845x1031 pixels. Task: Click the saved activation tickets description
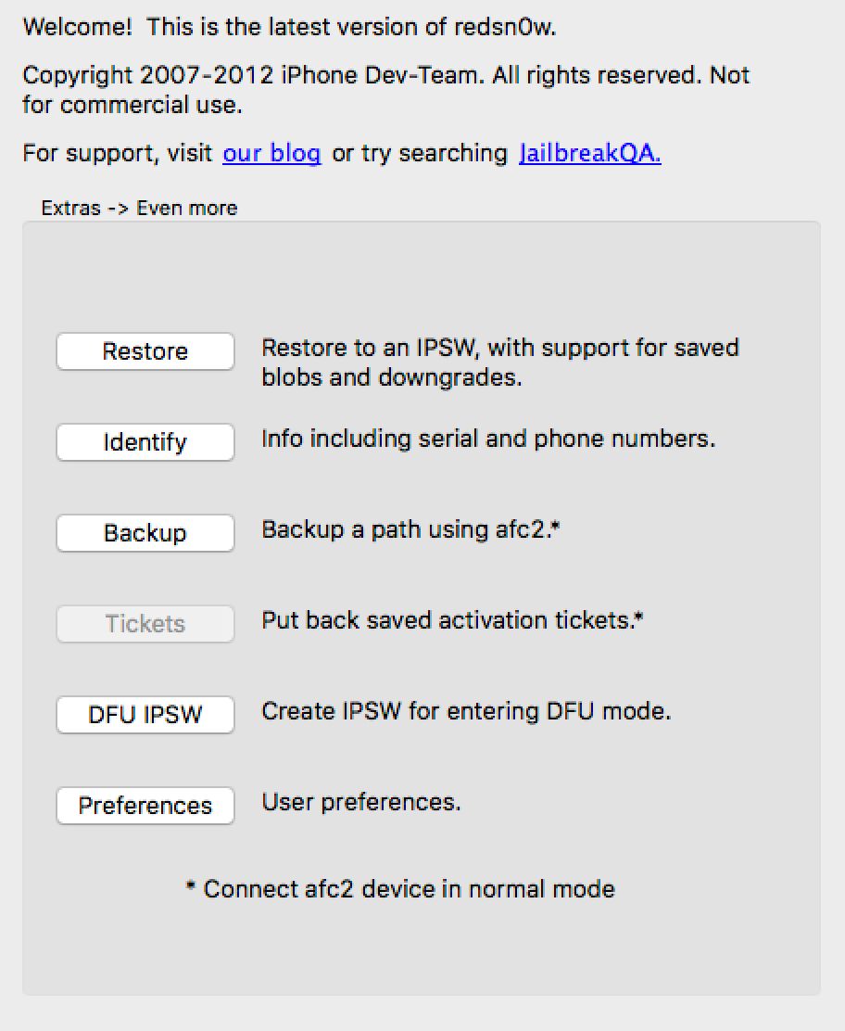coord(452,619)
